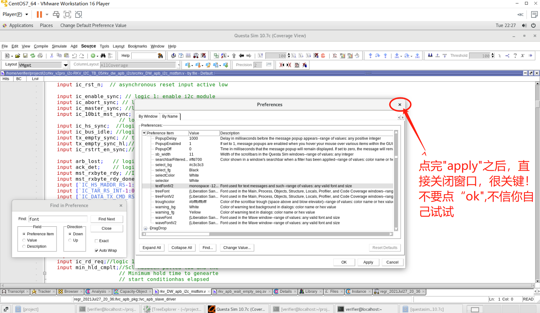Select the Down direction radio button
Image resolution: width=540 pixels, height=313 pixels.
tap(70, 234)
